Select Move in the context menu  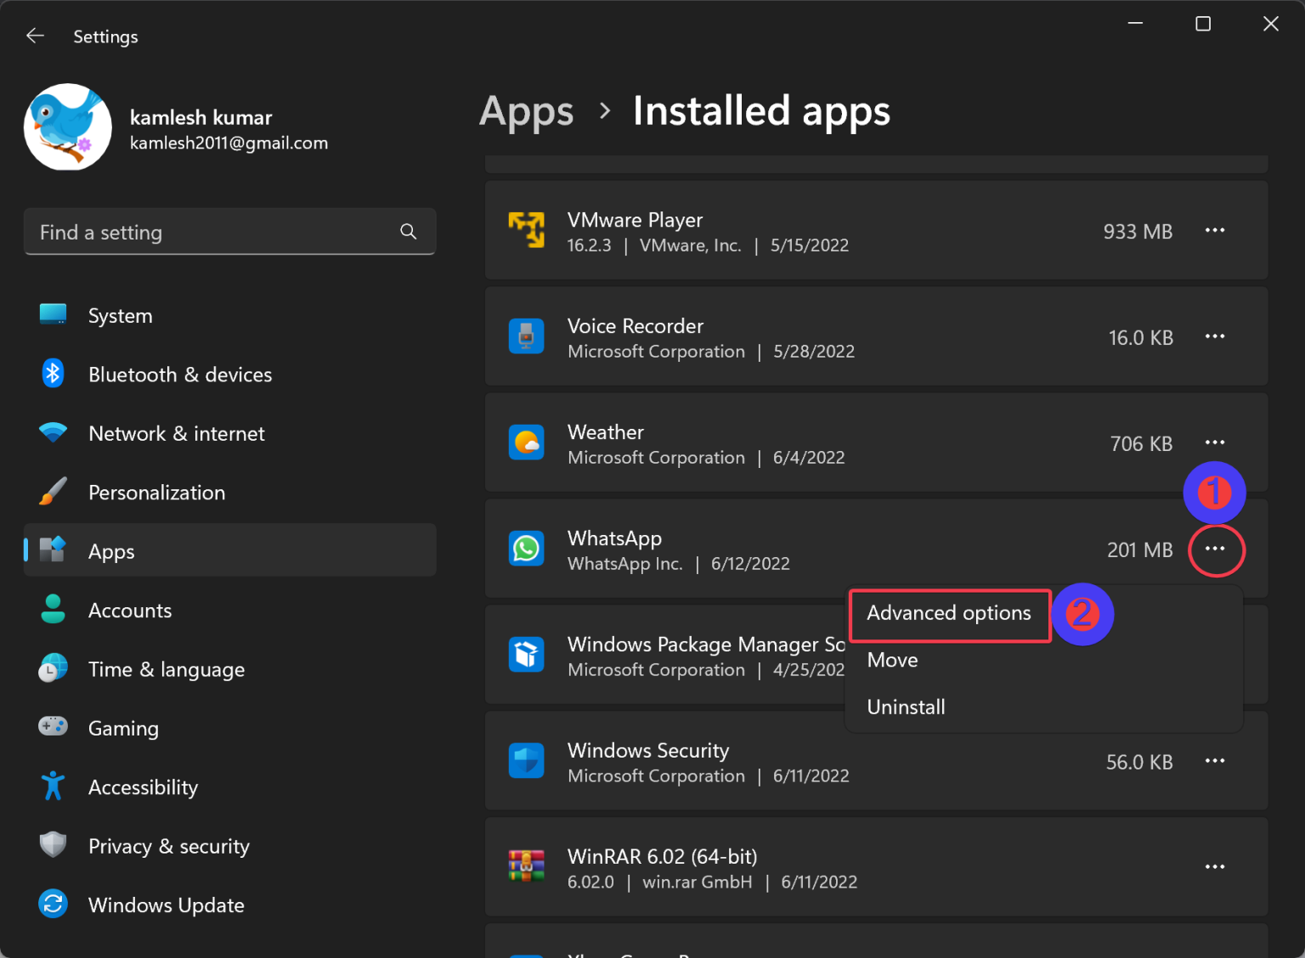[892, 660]
